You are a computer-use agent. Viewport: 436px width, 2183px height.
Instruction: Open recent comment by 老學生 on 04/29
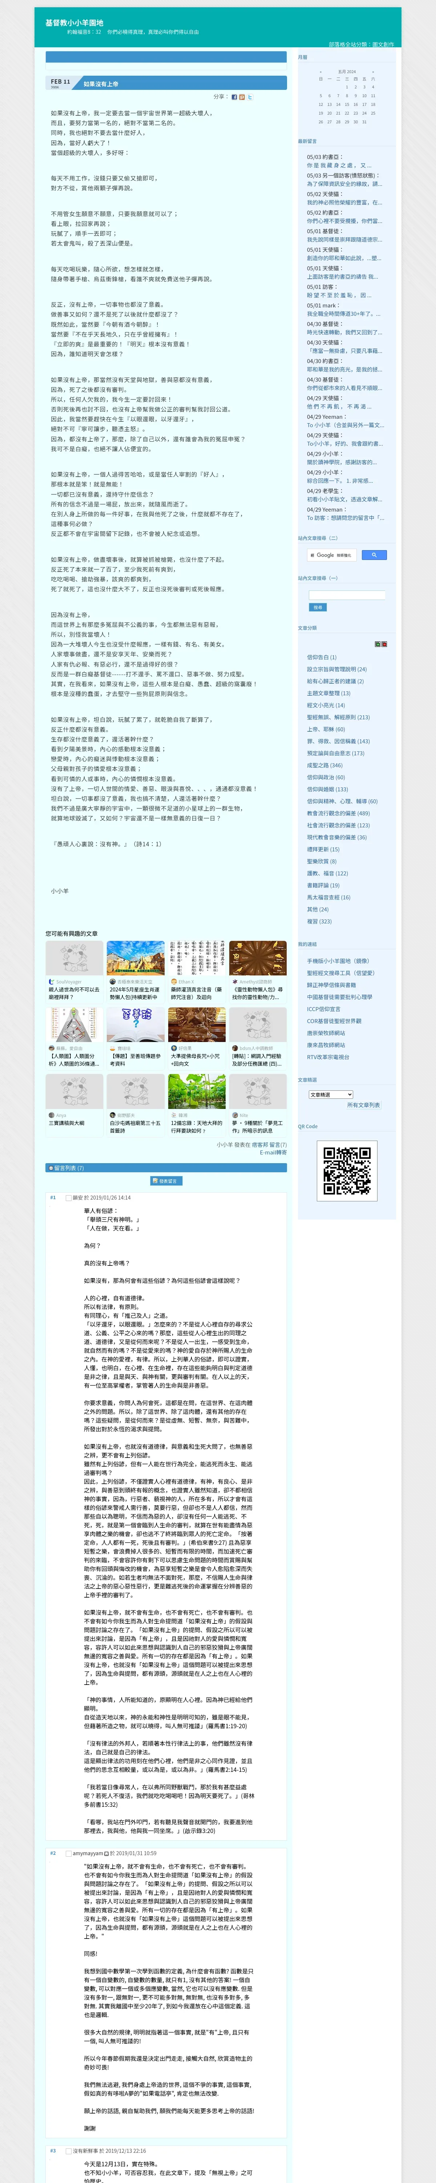coord(344,499)
